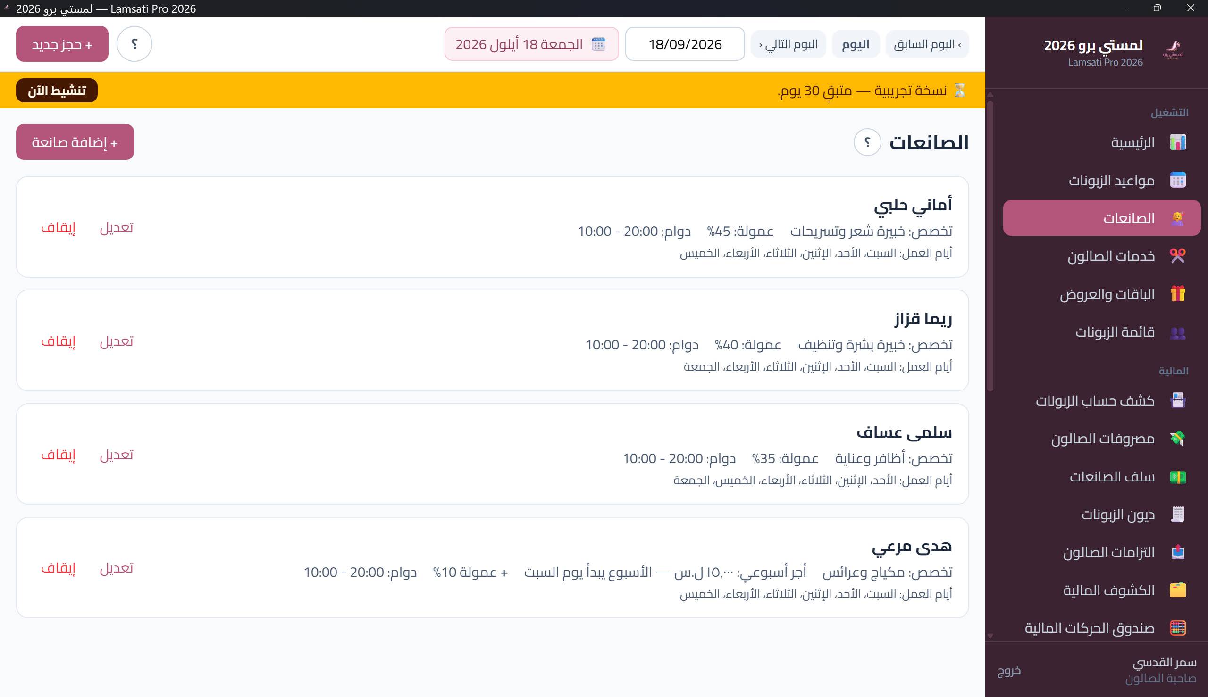Open ديون الزبونات notepad icon
The width and height of the screenshot is (1208, 697).
(x=1177, y=514)
